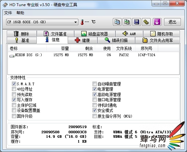Click the 容量 column header
Image resolution: width=187 pixels, height=152 pixels.
[x=59, y=48]
